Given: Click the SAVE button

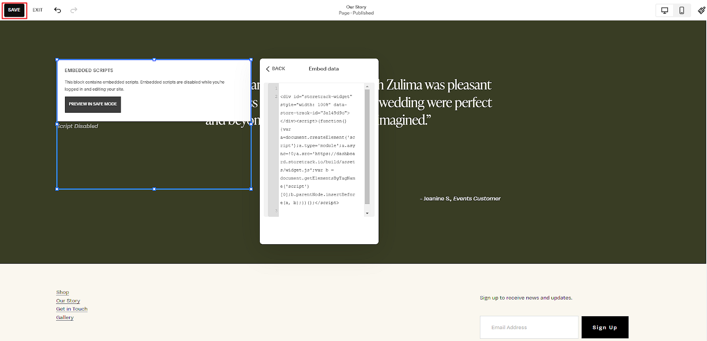Looking at the screenshot, I should [x=14, y=10].
